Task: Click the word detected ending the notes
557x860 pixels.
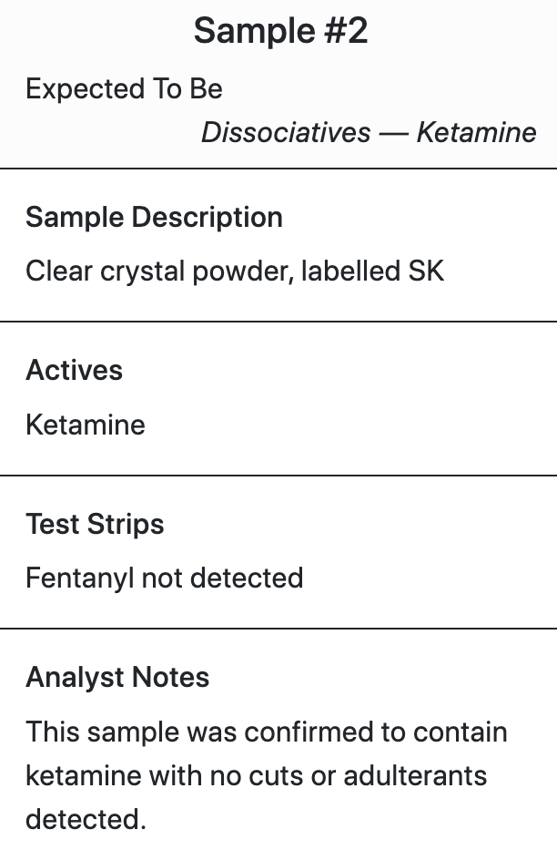Action: (86, 819)
